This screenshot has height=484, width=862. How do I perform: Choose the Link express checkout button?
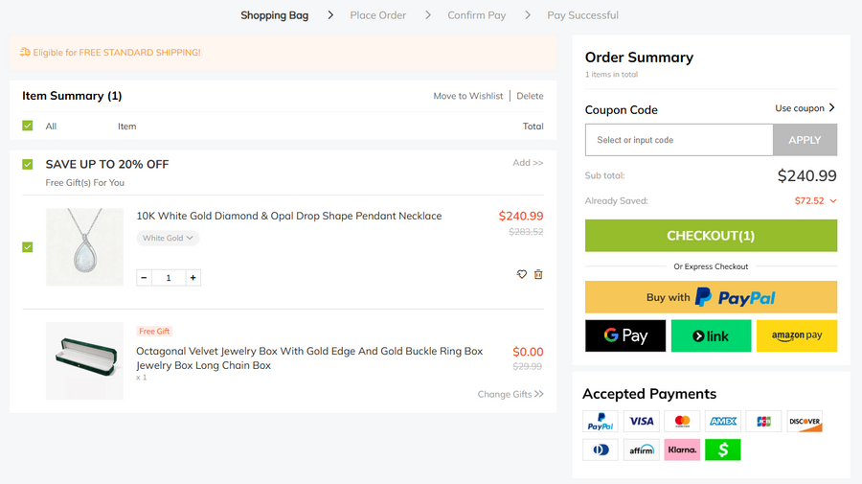[x=711, y=335]
